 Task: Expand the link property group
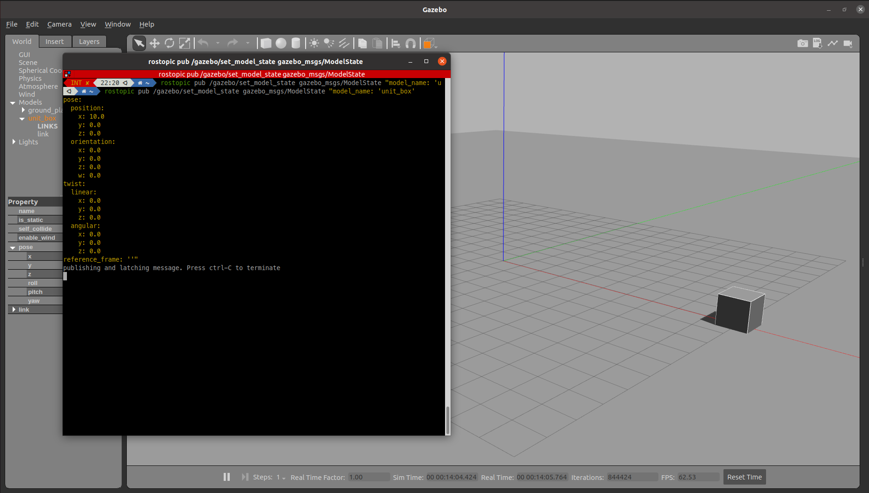[14, 309]
